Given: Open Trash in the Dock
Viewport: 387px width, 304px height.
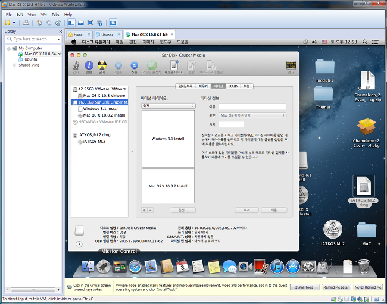Looking at the screenshot, I should pyautogui.click(x=364, y=267).
